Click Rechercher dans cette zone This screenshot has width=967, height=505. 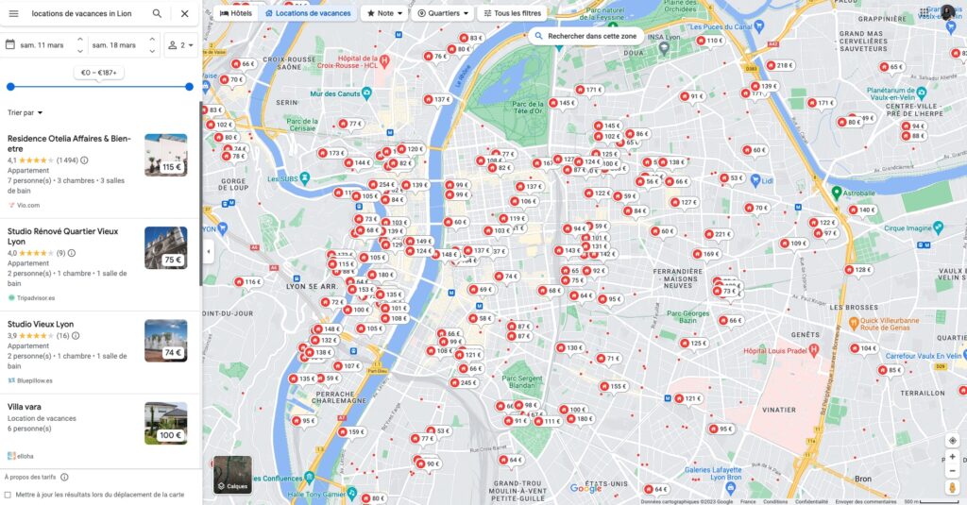click(x=585, y=37)
